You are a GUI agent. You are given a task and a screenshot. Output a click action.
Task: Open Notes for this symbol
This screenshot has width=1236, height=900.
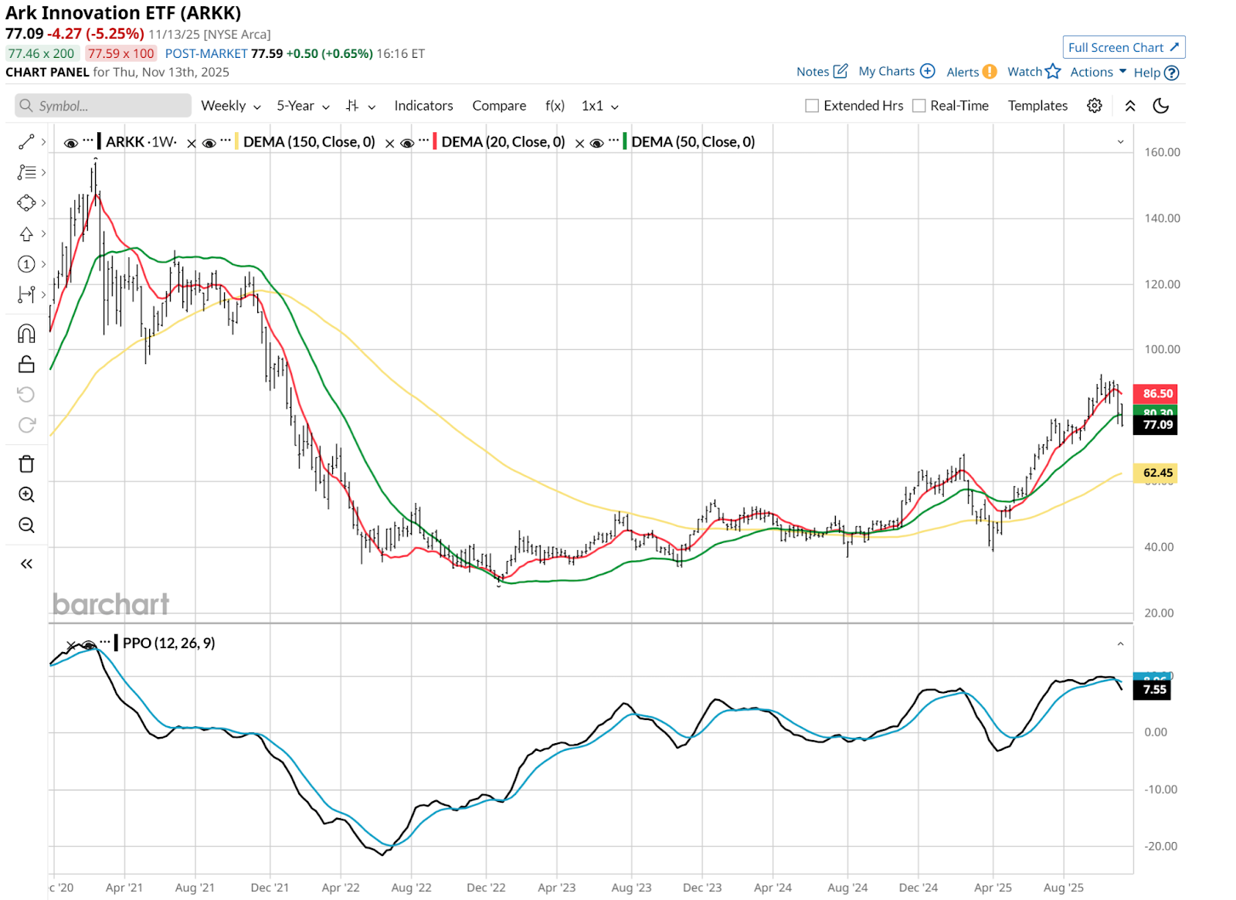(x=822, y=72)
